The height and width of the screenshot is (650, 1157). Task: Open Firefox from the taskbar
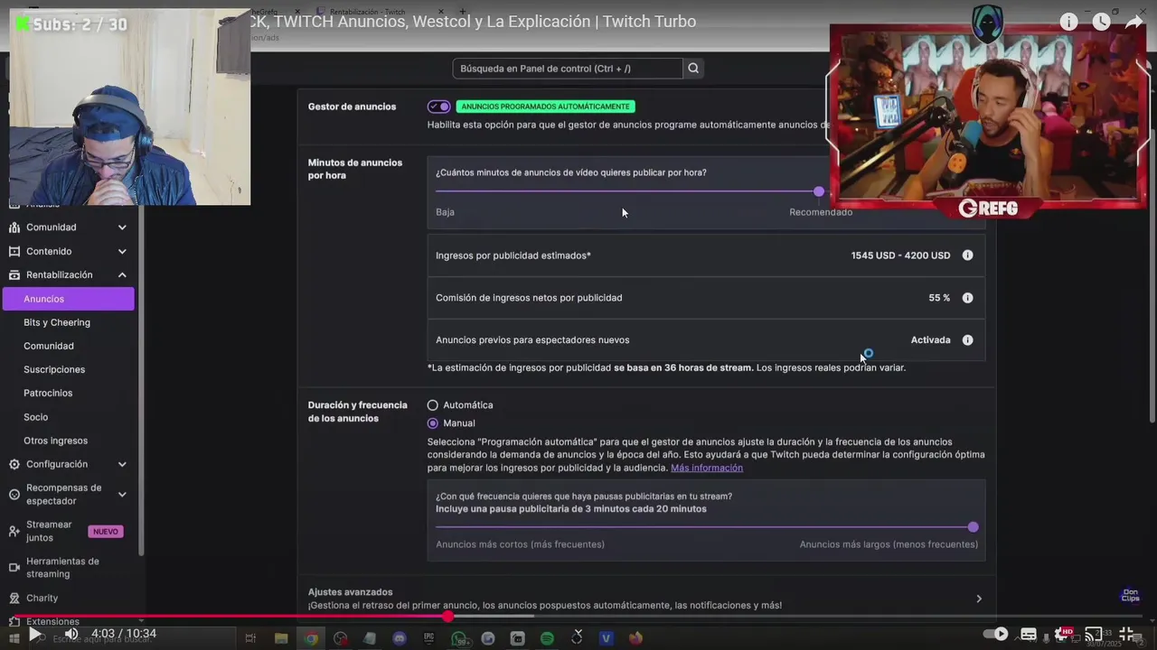pyautogui.click(x=635, y=638)
